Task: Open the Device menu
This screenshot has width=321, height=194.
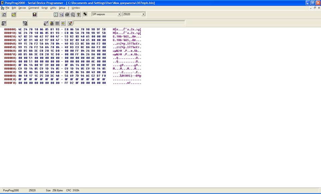Action: [22, 8]
